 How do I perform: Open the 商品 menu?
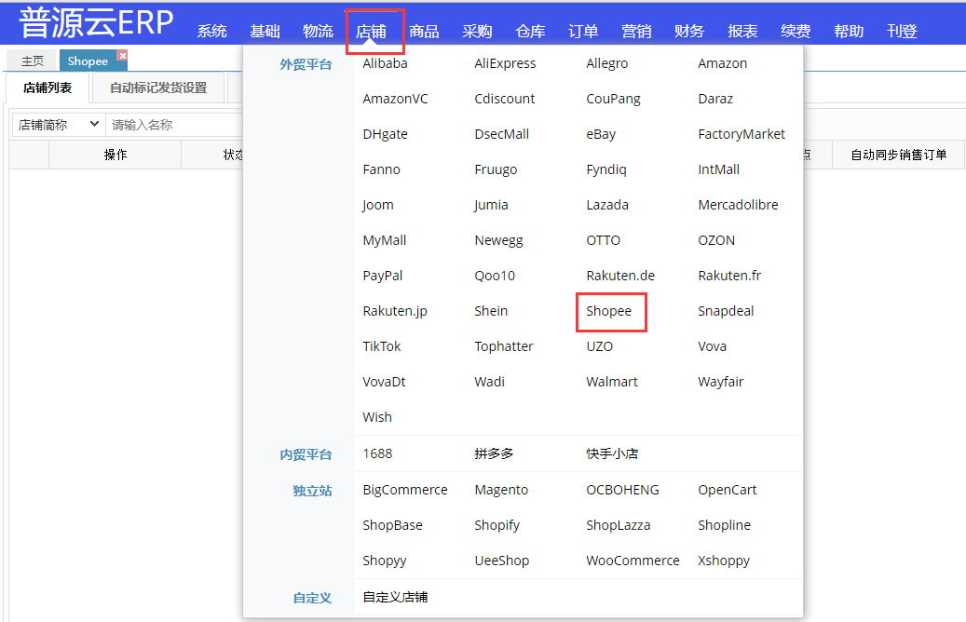click(424, 31)
